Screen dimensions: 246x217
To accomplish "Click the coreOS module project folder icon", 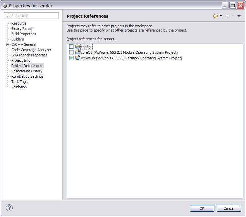I will tap(78, 52).
